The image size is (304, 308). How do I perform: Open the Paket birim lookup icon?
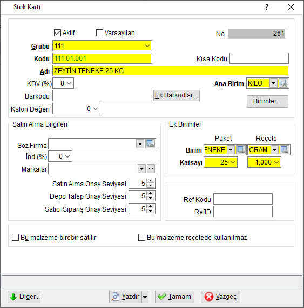pos(241,150)
